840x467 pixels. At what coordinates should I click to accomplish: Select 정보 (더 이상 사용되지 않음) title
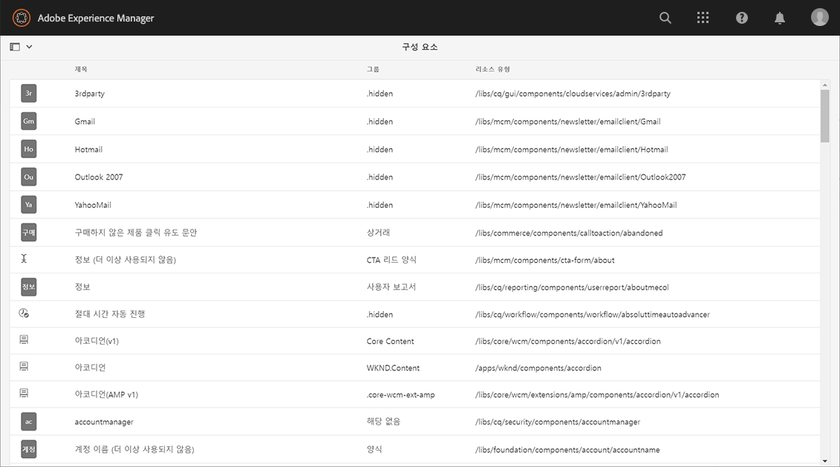pos(126,260)
